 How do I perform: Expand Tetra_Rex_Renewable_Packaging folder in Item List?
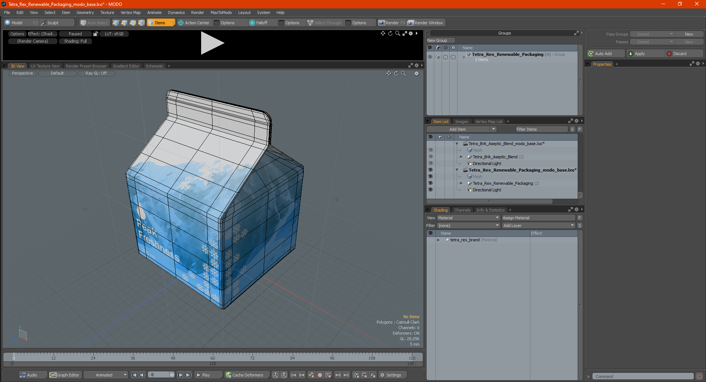461,183
